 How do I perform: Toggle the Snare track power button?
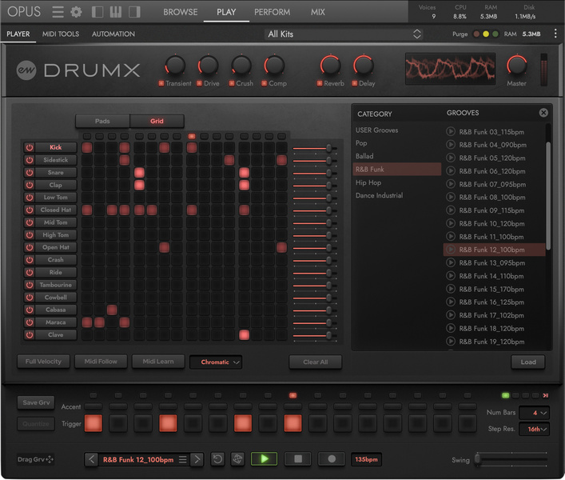point(30,172)
